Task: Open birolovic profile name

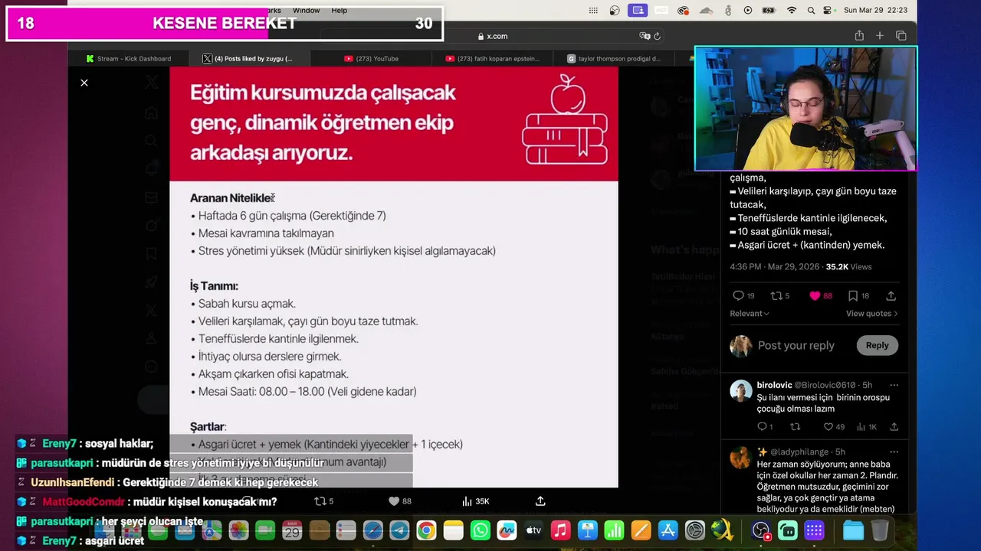Action: [773, 385]
